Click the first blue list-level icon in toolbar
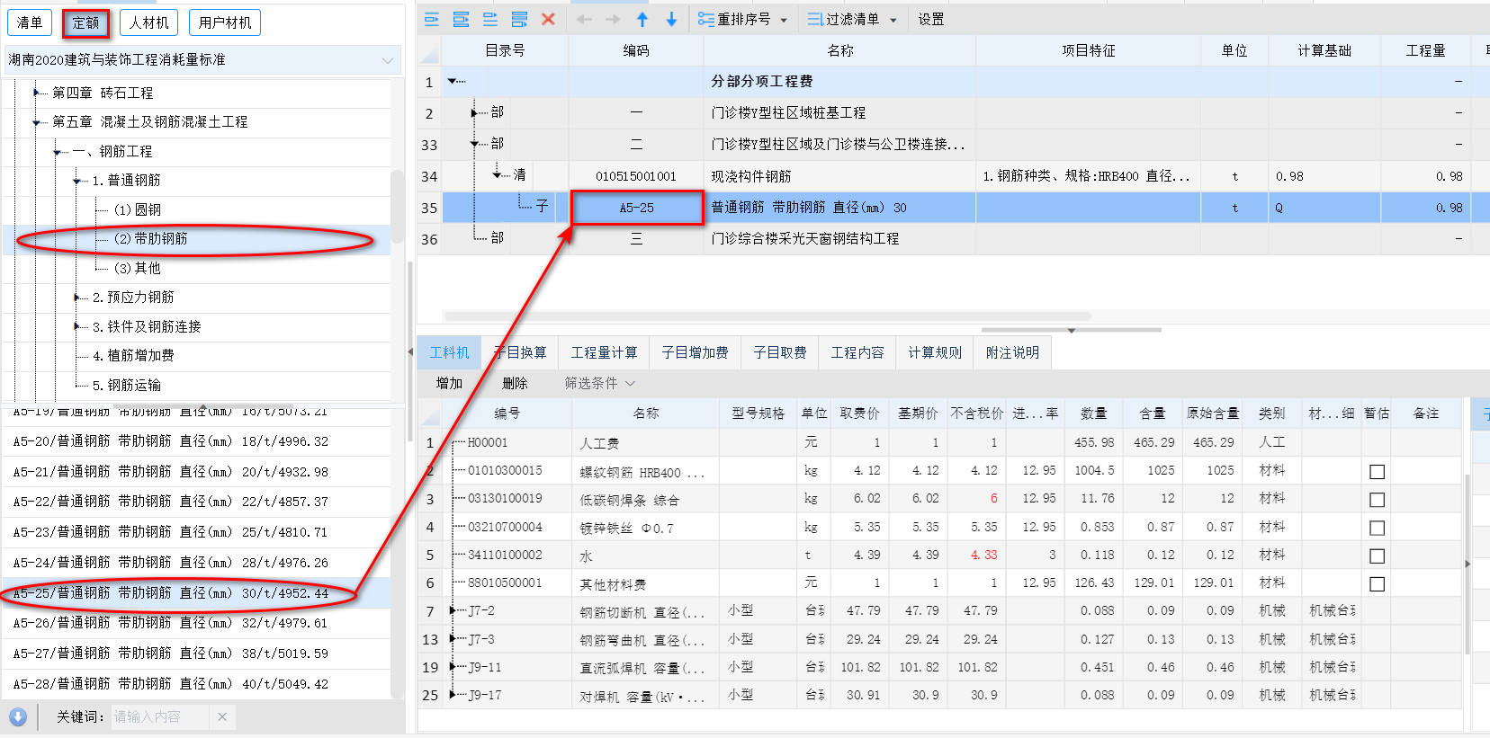 pyautogui.click(x=432, y=19)
